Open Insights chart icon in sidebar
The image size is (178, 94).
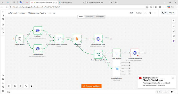pos(3,83)
